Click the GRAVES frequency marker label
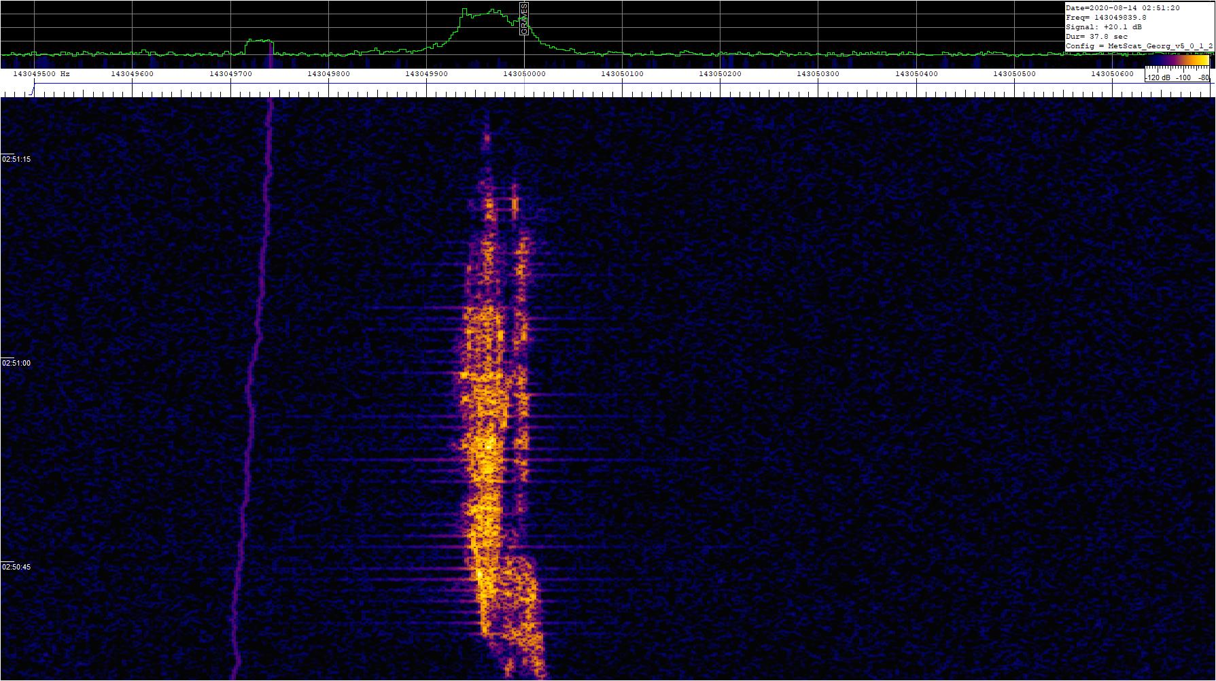1216x681 pixels. click(x=523, y=18)
